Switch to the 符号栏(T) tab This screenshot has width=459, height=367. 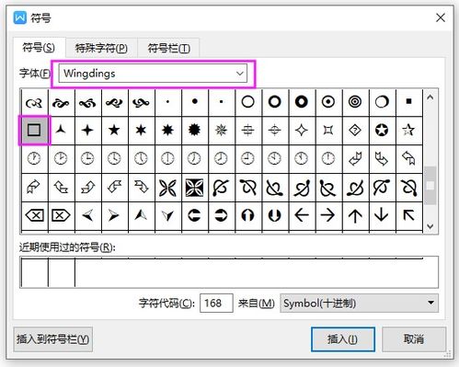[169, 48]
